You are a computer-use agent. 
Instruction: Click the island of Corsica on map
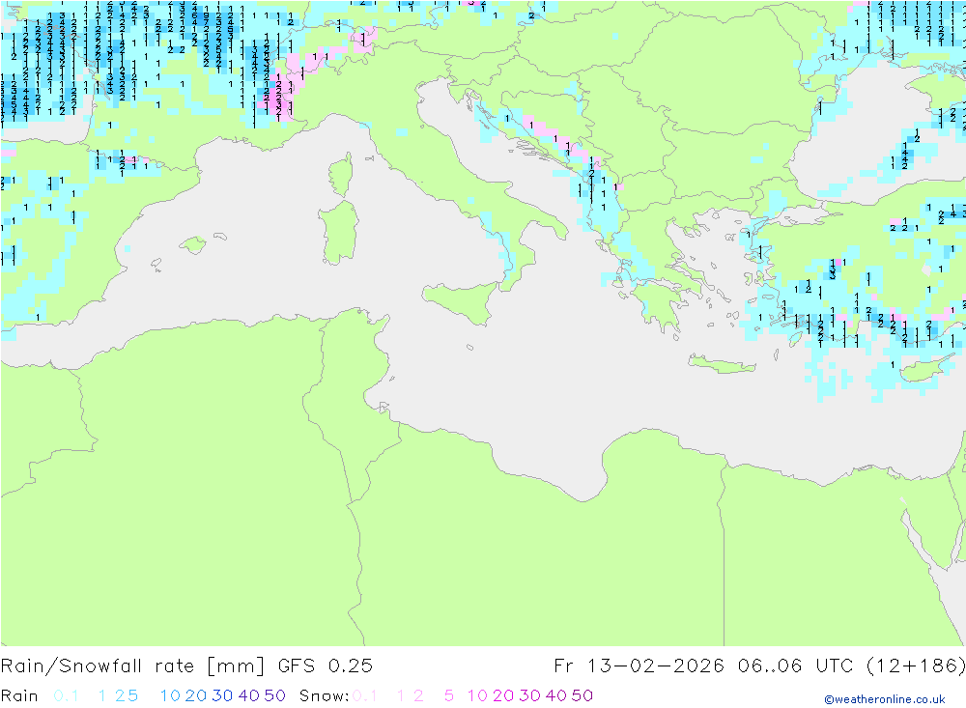(341, 175)
